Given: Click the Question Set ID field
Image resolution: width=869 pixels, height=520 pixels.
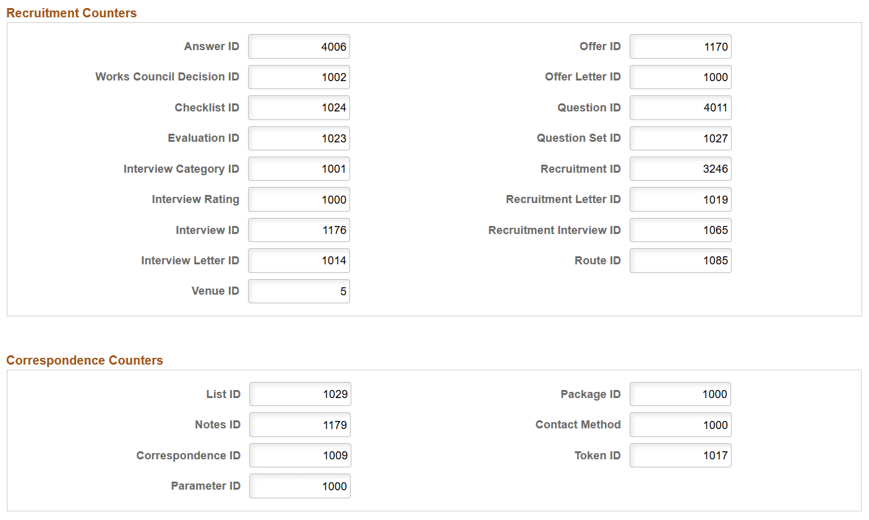Looking at the screenshot, I should (x=680, y=138).
